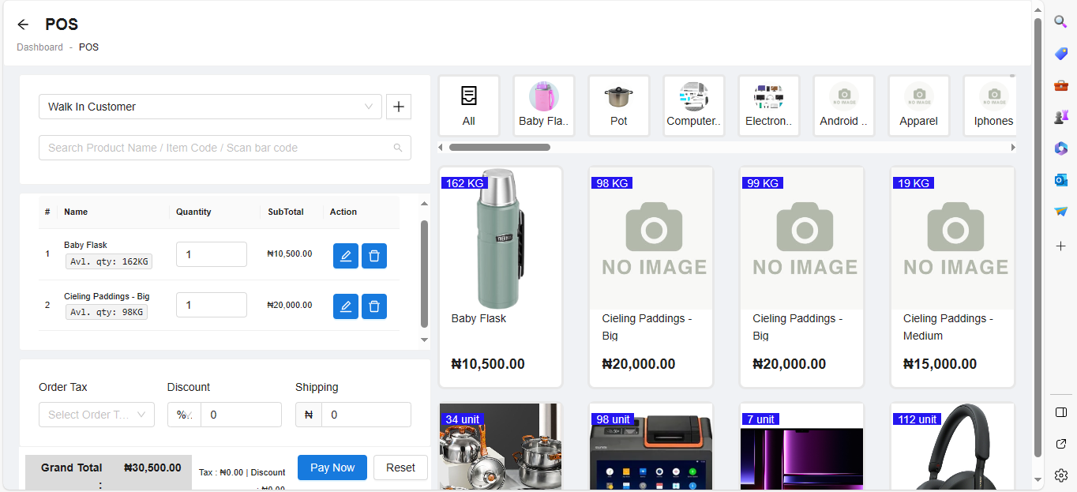Click category strip scroll right arrow
The height and width of the screenshot is (492, 1077).
(x=1013, y=148)
